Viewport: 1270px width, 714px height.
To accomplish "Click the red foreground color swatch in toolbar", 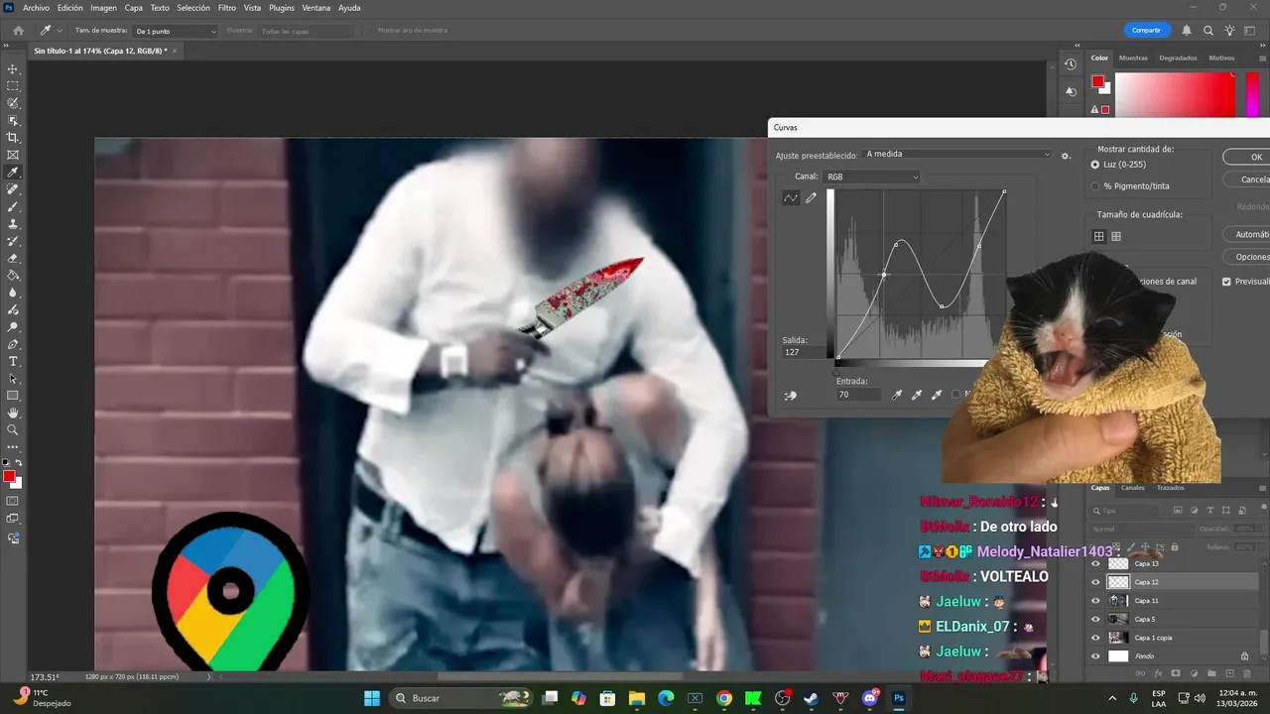I will 9,477.
